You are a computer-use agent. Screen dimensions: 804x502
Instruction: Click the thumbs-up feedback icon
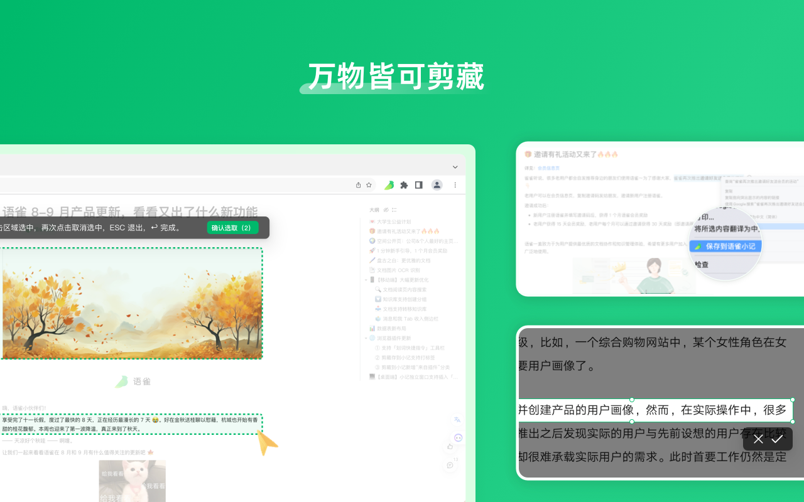click(450, 447)
